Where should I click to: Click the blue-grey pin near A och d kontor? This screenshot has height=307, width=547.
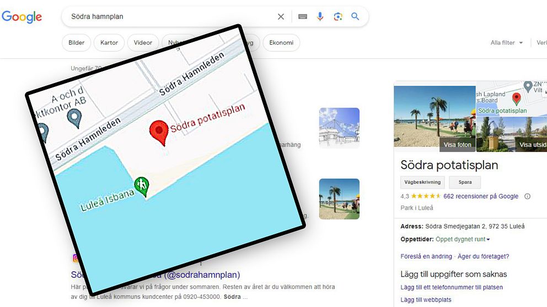coord(74,118)
